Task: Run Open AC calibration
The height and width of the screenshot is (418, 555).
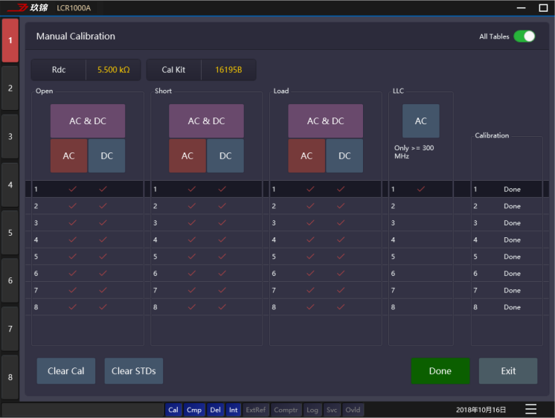Action: pyautogui.click(x=68, y=155)
